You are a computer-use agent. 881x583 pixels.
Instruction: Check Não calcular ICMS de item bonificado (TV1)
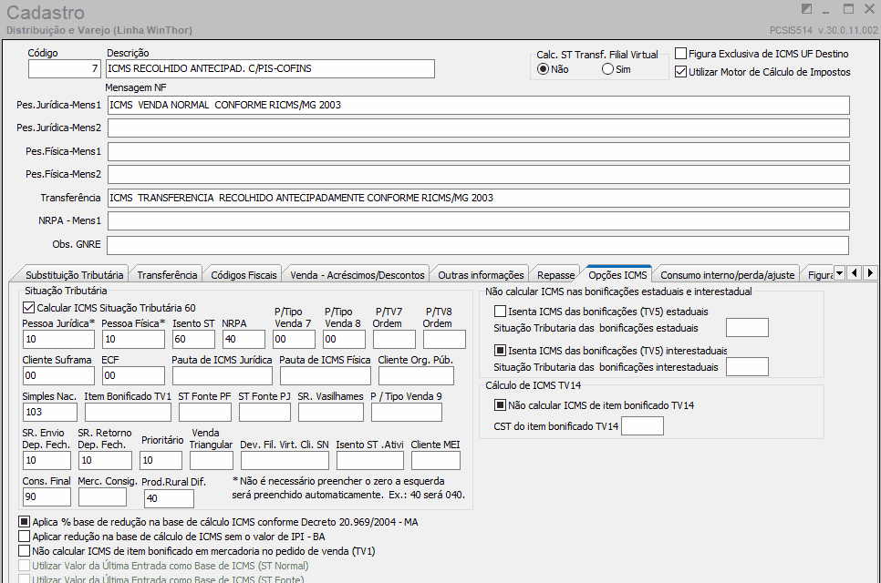[24, 551]
